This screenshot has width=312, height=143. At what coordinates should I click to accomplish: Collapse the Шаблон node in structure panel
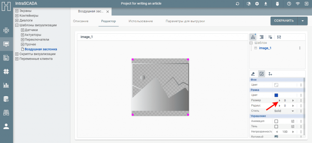[x=251, y=43]
